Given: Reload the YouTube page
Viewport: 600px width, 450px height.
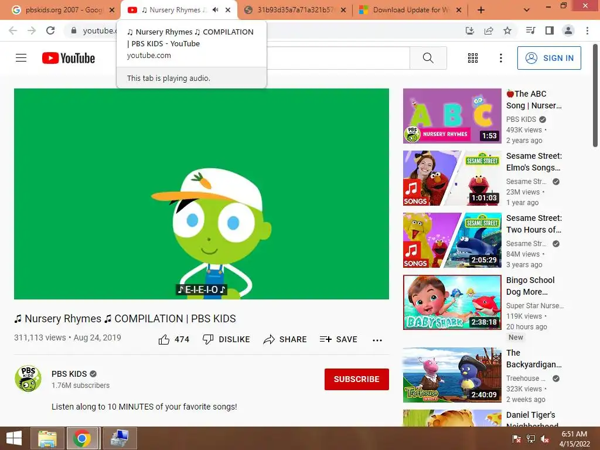Looking at the screenshot, I should (50, 30).
